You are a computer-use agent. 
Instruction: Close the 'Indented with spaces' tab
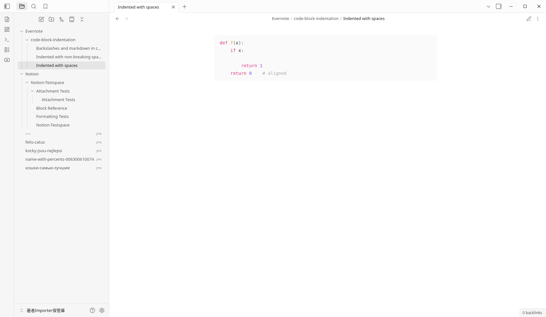point(173,7)
